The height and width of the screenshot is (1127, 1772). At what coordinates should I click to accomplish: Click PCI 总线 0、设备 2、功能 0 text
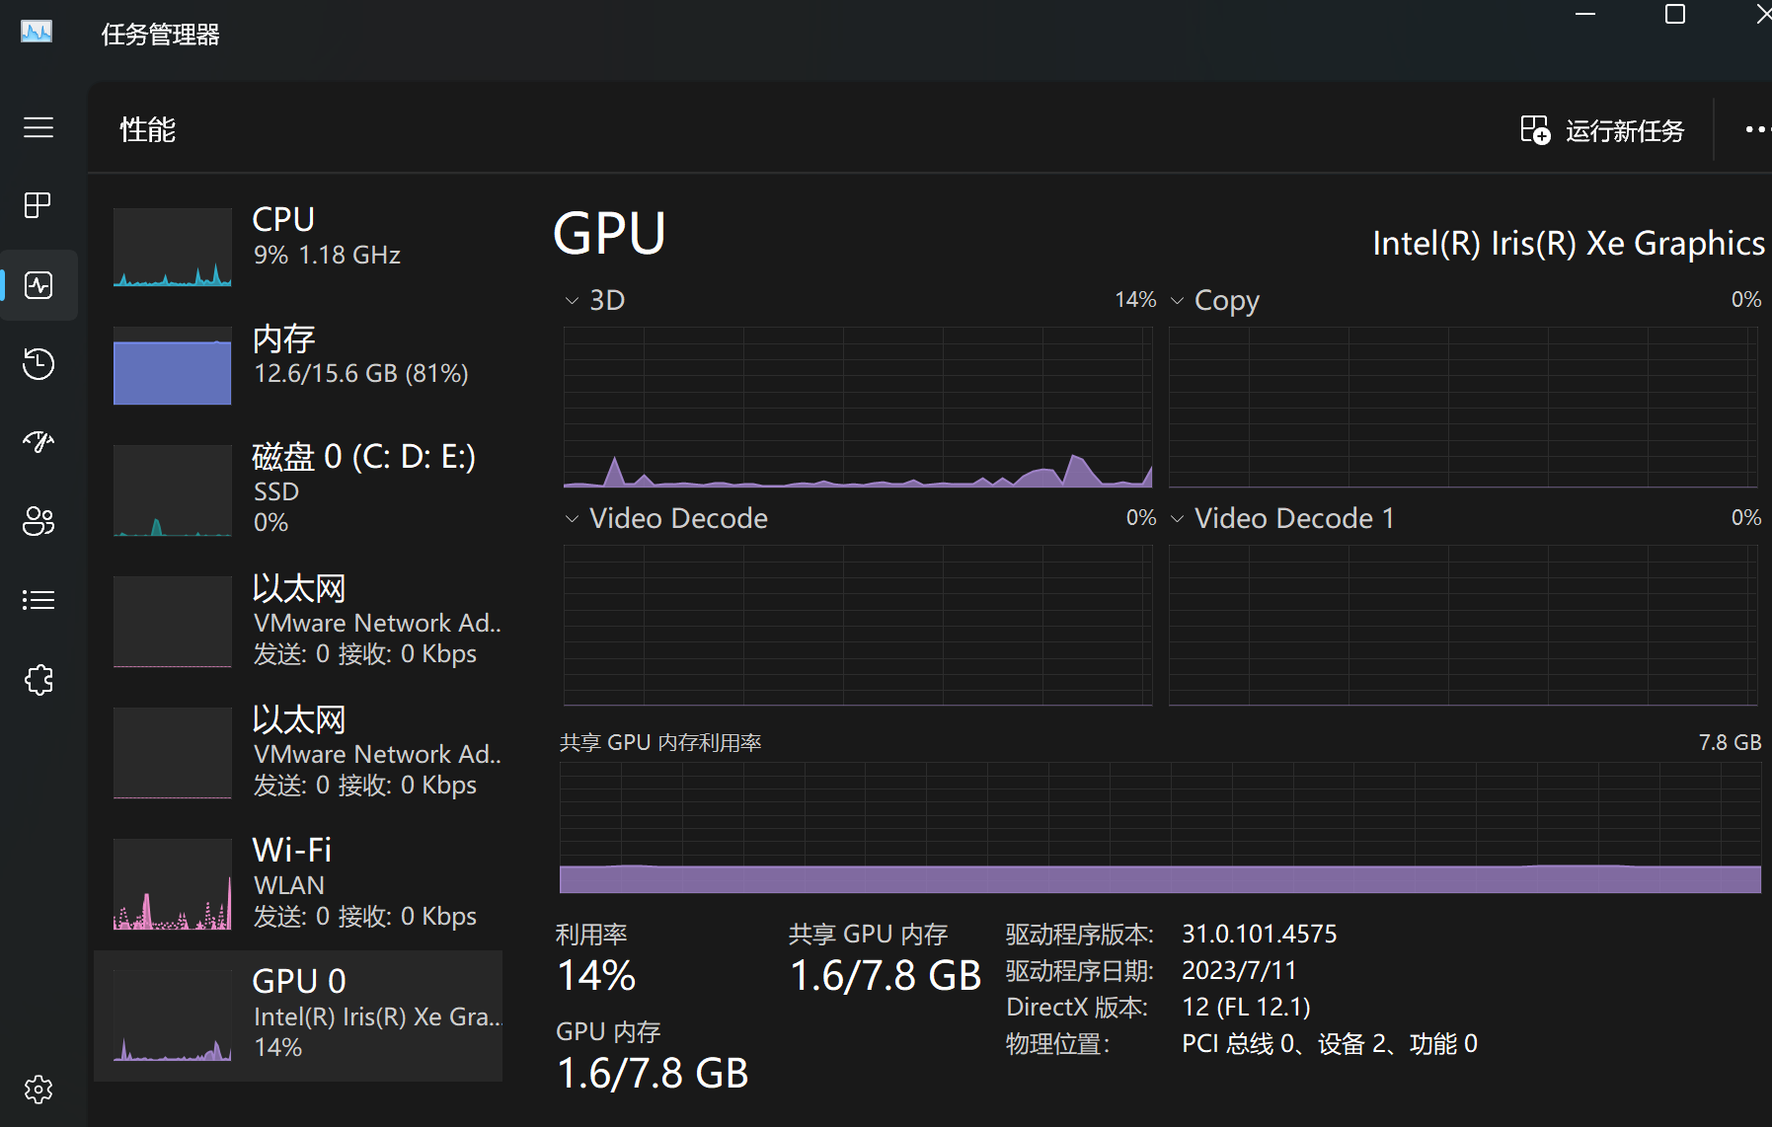[x=1330, y=1043]
